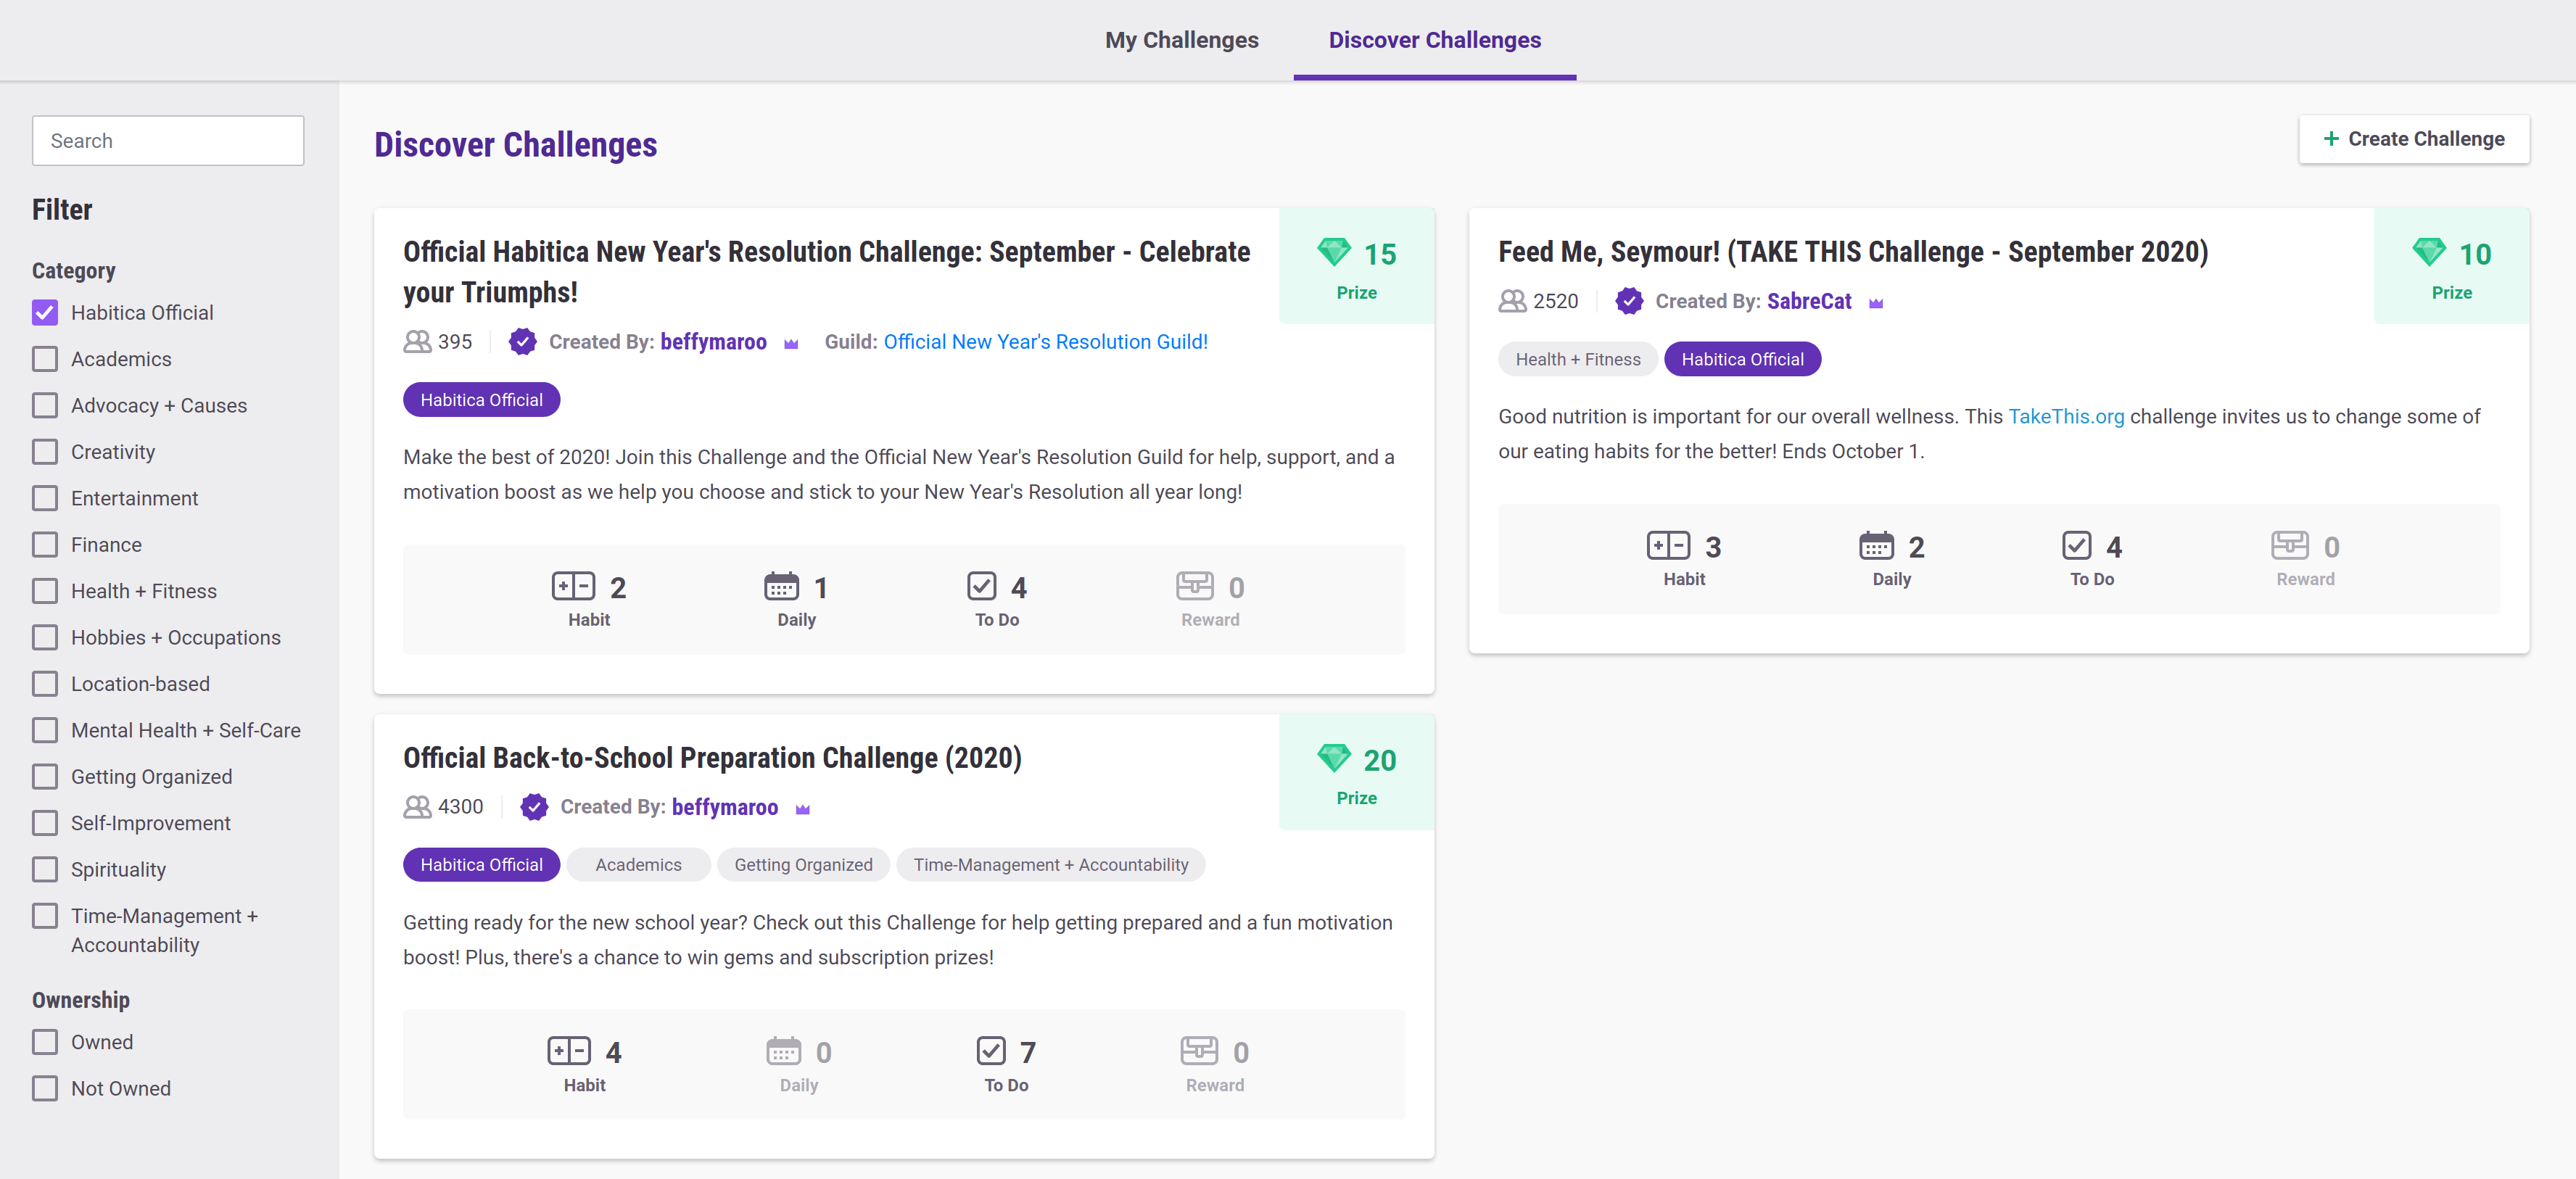Click the challenge Search input field
The image size is (2576, 1179).
click(x=168, y=141)
